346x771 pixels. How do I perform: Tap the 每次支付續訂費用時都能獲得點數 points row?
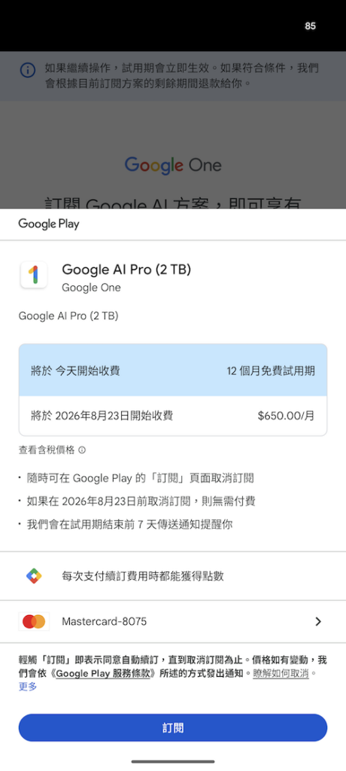point(173,576)
